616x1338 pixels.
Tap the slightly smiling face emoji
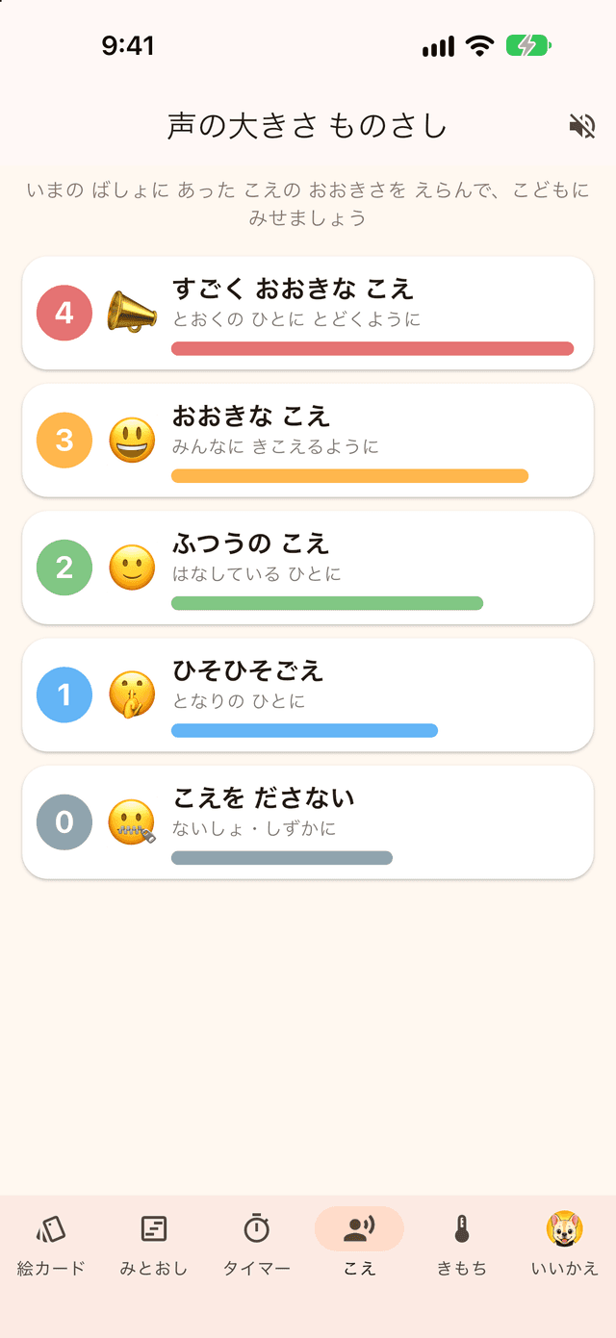point(132,568)
